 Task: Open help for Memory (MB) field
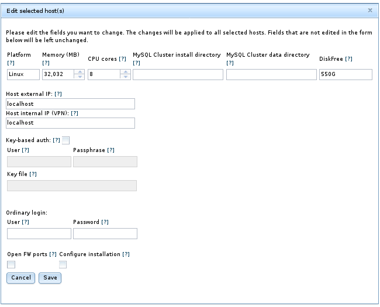coord(46,63)
